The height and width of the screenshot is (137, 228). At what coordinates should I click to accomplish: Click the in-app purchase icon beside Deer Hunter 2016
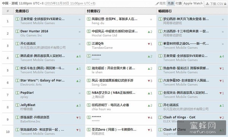point(17,31)
